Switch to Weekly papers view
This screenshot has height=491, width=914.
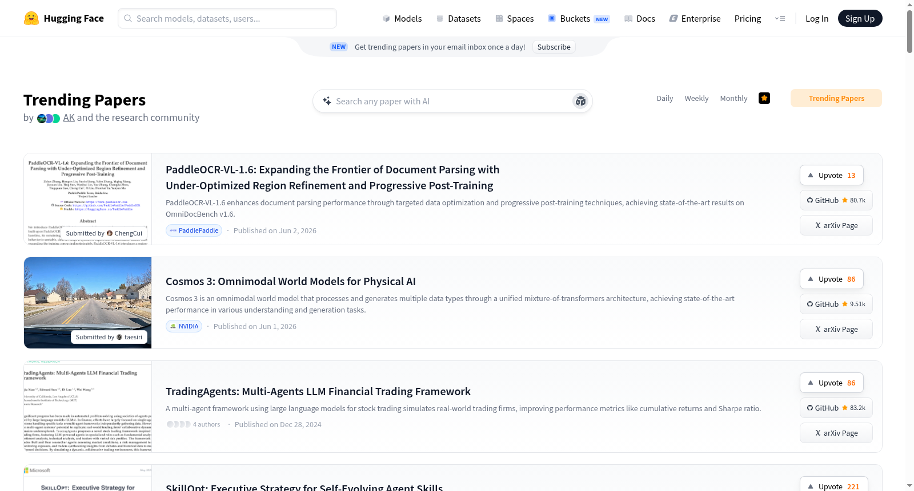click(x=696, y=98)
